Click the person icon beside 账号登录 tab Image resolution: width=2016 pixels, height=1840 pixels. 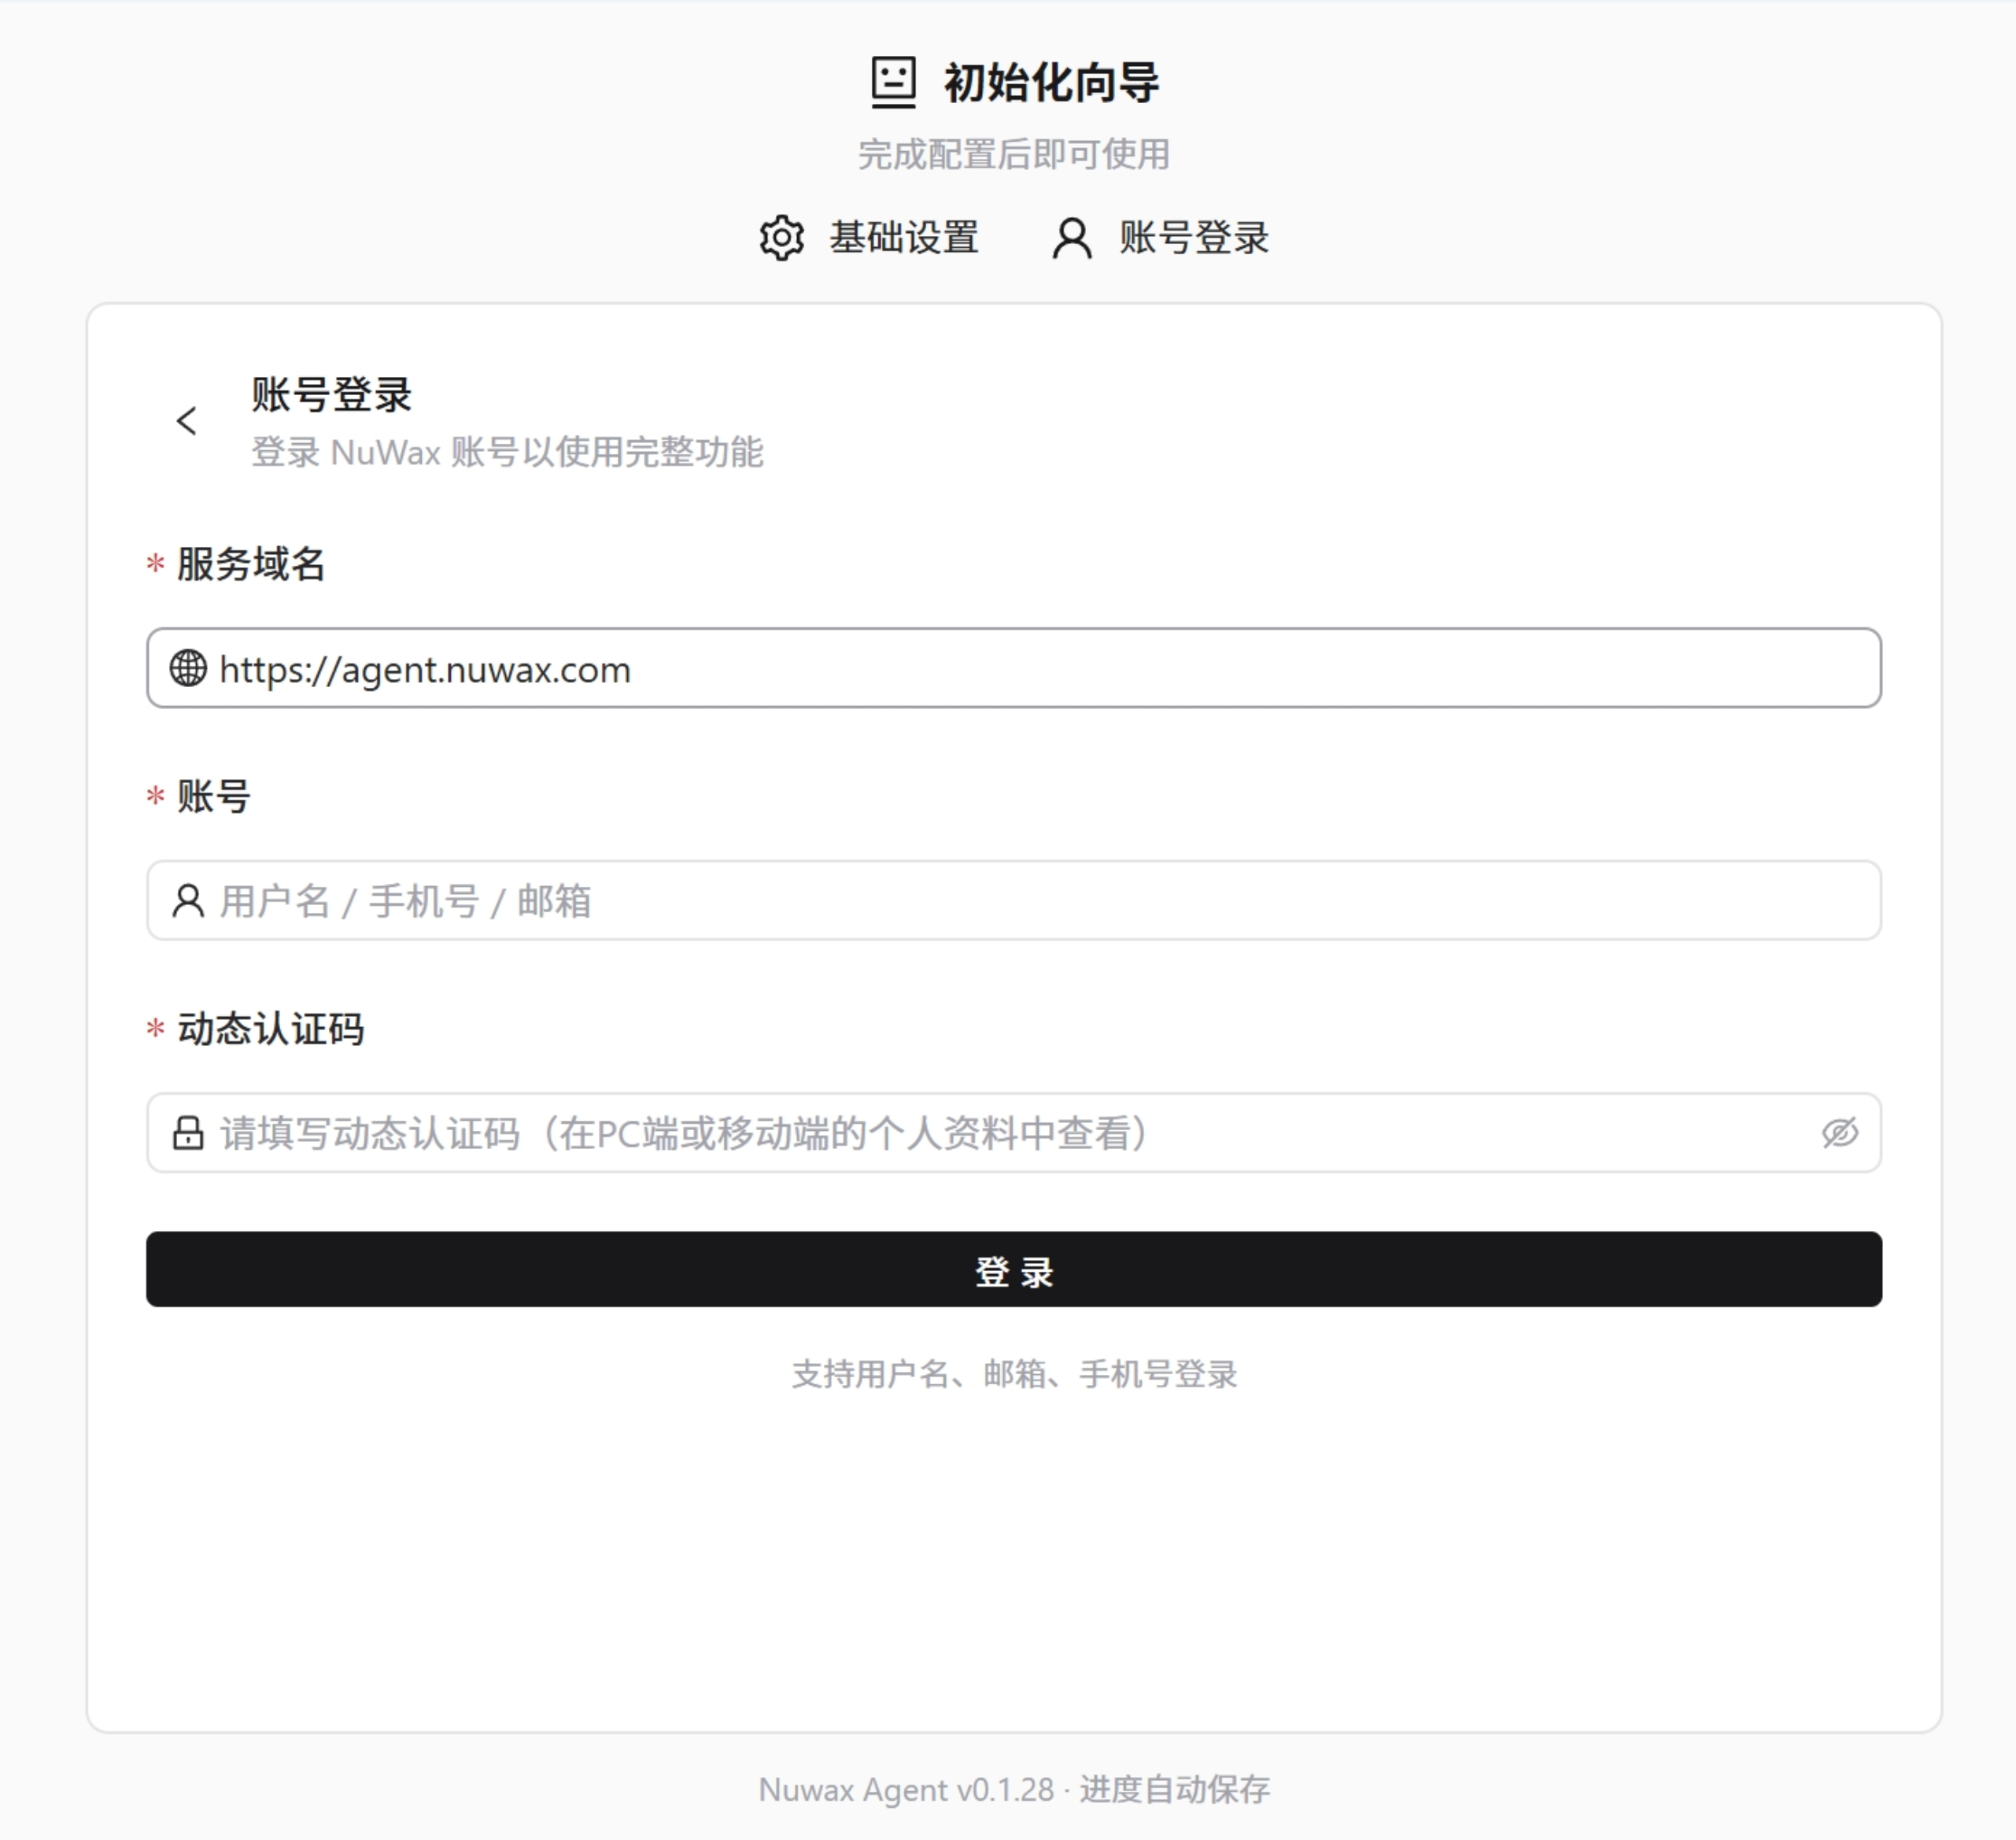tap(1070, 238)
